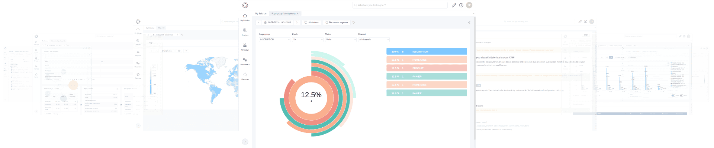This screenshot has width=714, height=148.
Task: Select the PRODUIT 12.5 % row
Action: pyautogui.click(x=427, y=68)
